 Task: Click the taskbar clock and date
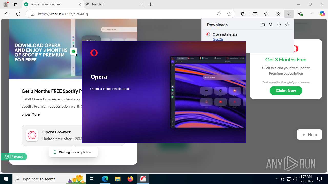[x=306, y=179]
